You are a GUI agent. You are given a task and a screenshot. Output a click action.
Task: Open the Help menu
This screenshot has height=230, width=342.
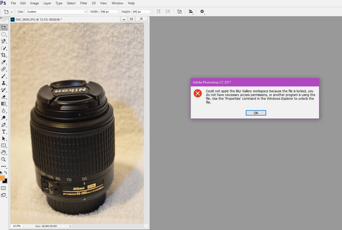pyautogui.click(x=131, y=3)
